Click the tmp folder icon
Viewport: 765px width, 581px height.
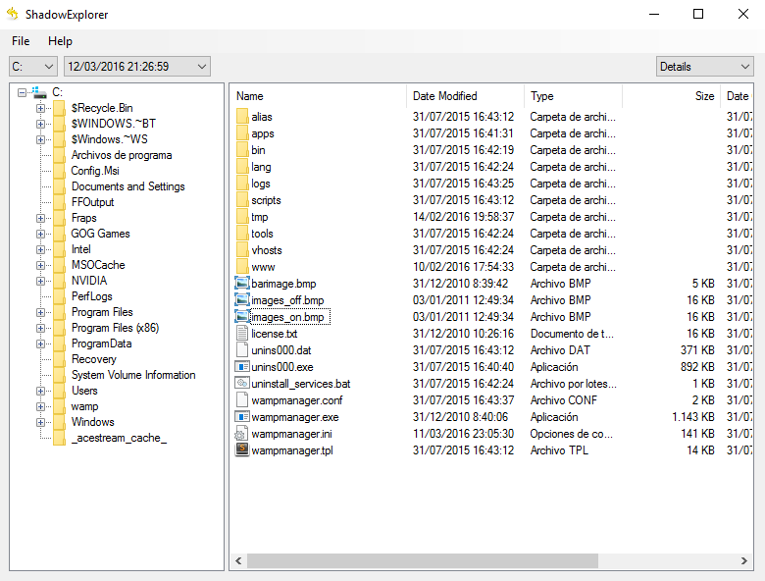(242, 216)
